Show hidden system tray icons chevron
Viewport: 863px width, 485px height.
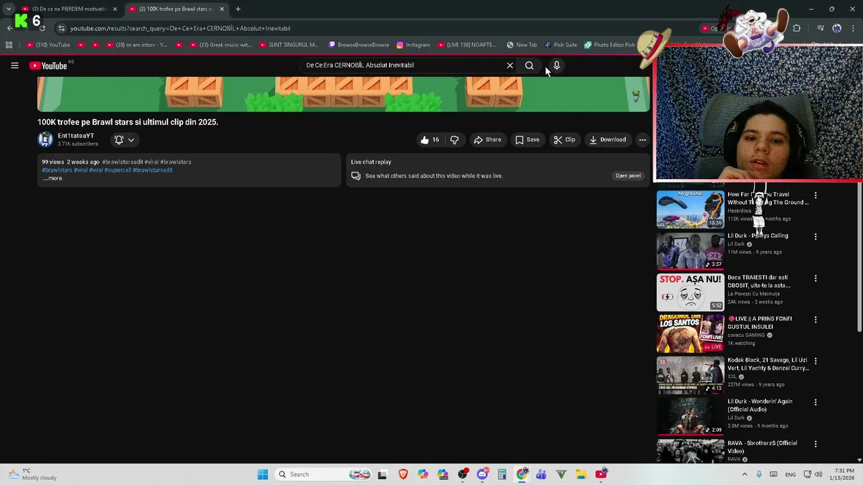tap(744, 474)
